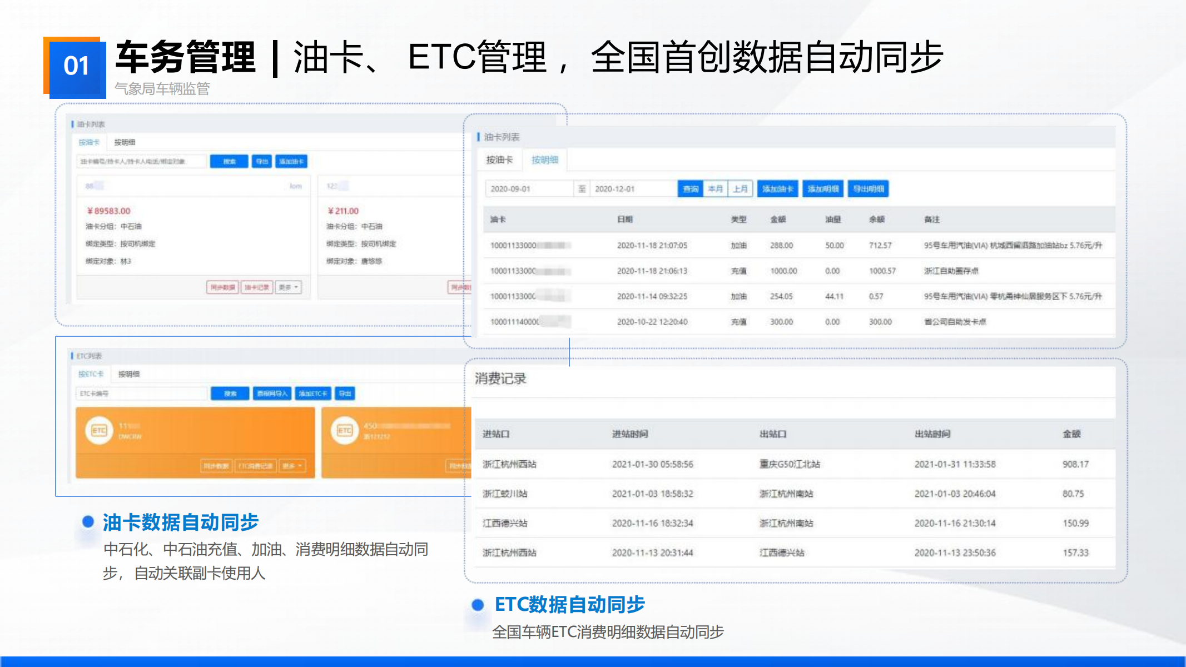This screenshot has width=1186, height=667.
Task: Toggle the 上月 quick date filter
Action: click(740, 189)
